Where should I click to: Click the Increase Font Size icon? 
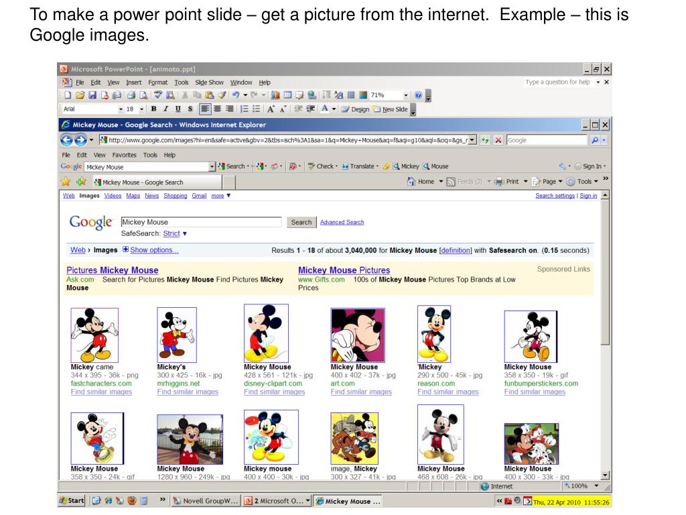coord(271,109)
